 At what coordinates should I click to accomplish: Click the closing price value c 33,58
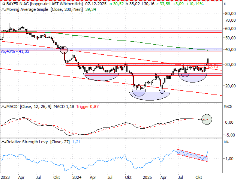click(x=163, y=4)
